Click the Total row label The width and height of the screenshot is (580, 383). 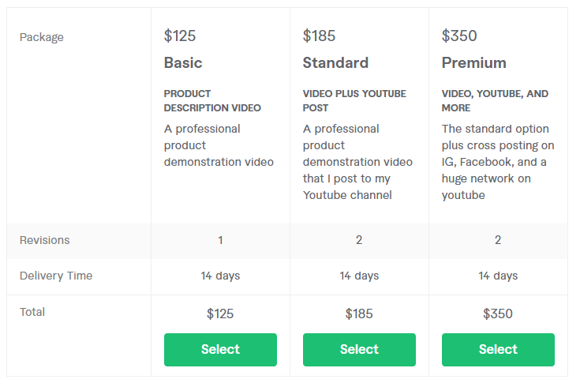pyautogui.click(x=32, y=312)
